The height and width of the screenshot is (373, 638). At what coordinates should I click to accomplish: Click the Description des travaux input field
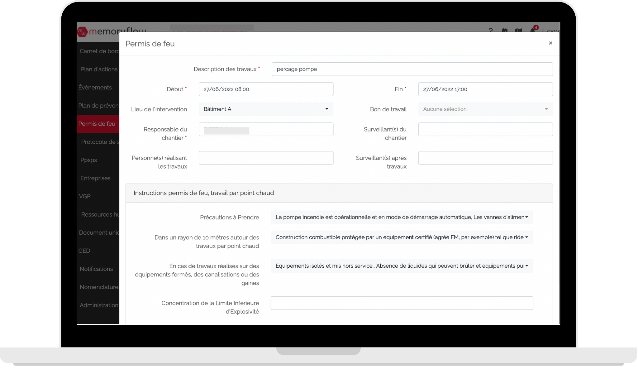tap(412, 69)
